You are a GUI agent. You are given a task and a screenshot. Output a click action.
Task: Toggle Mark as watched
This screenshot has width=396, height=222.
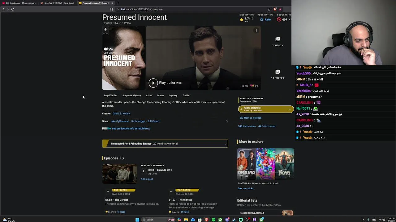click(x=251, y=118)
